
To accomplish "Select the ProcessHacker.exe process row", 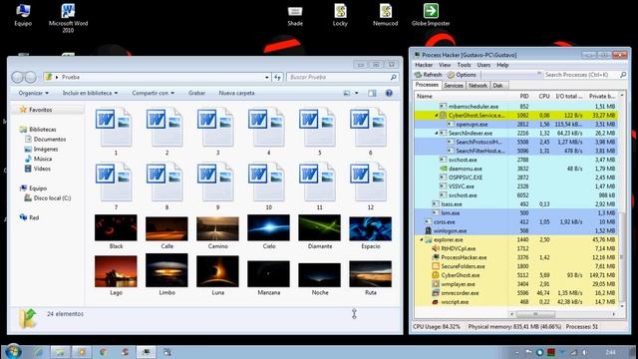I will click(516, 257).
